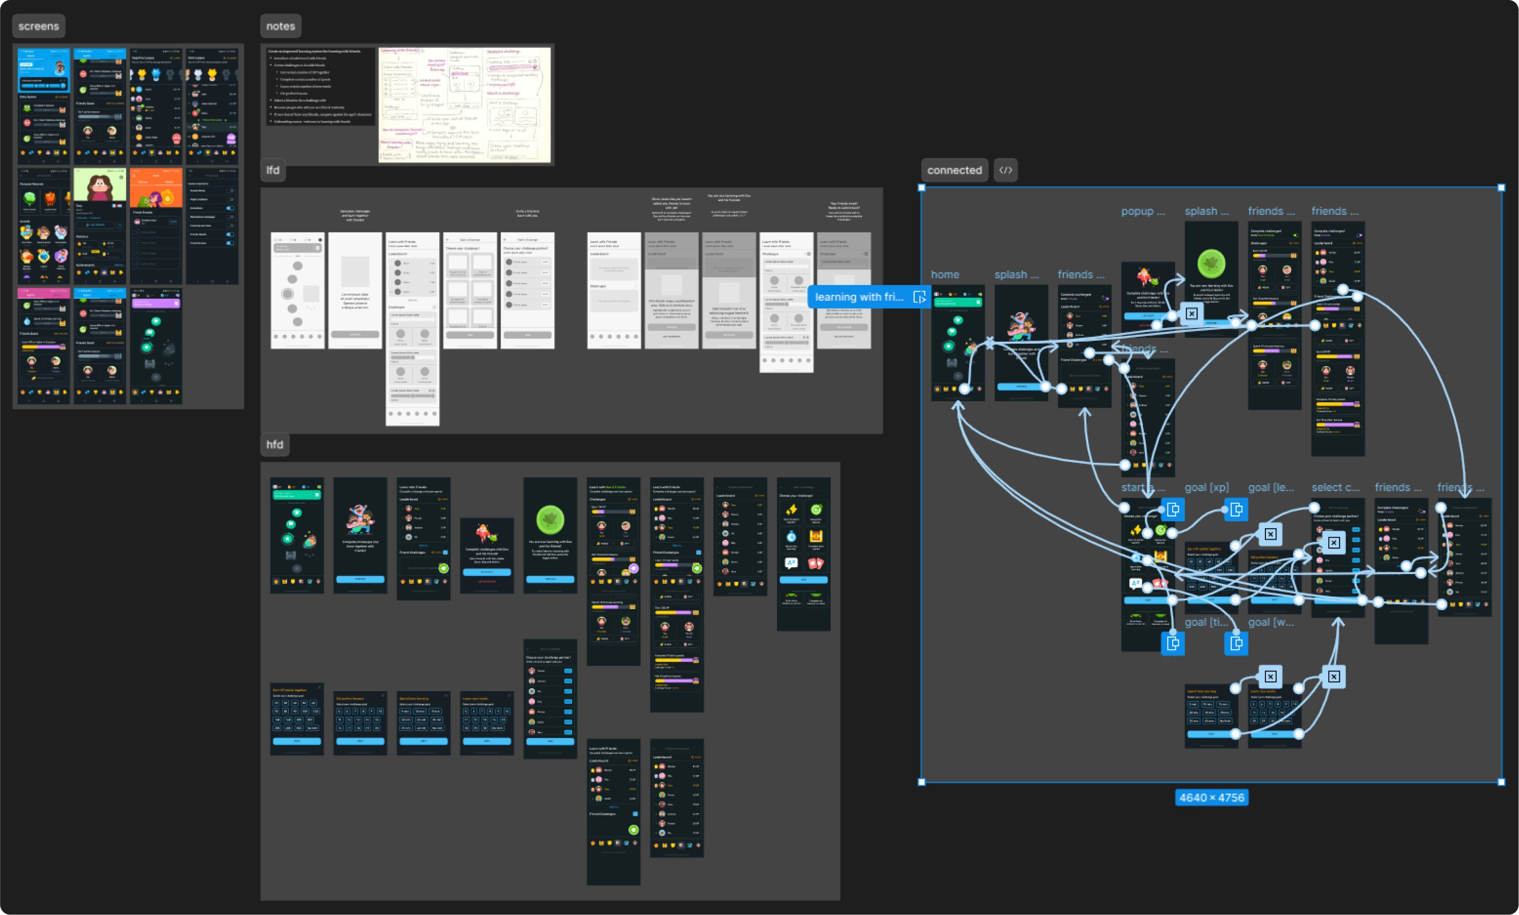
Task: Click the code icon beside the connected label
Action: (x=1005, y=170)
